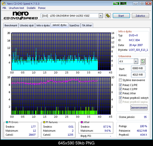Click the dark monitor icon in title bar

pos(123,3)
